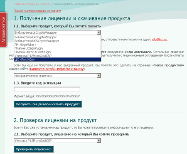The height and width of the screenshot is (154, 187).
Task: Select the highlighted ЦС «Fox-XCA» option
Action: click(x=57, y=60)
